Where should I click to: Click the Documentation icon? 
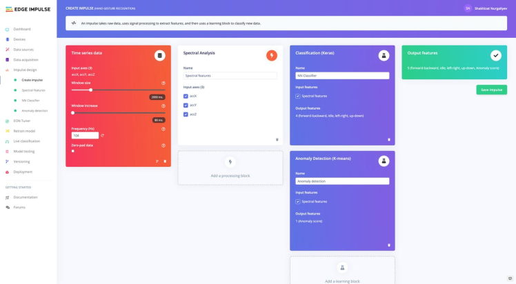pos(7,198)
